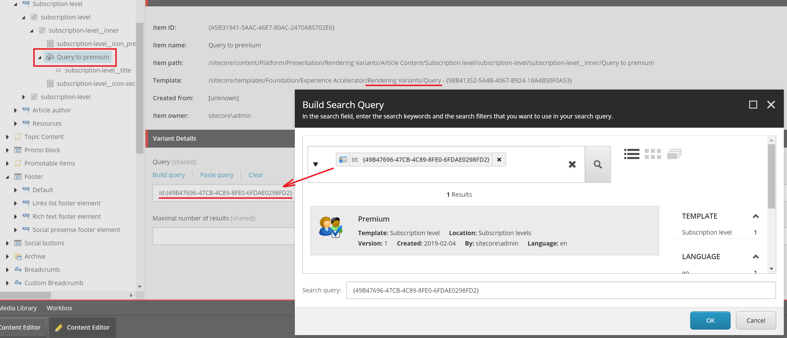This screenshot has height=338, width=787.
Task: Click into the Search query text field
Action: click(560, 290)
